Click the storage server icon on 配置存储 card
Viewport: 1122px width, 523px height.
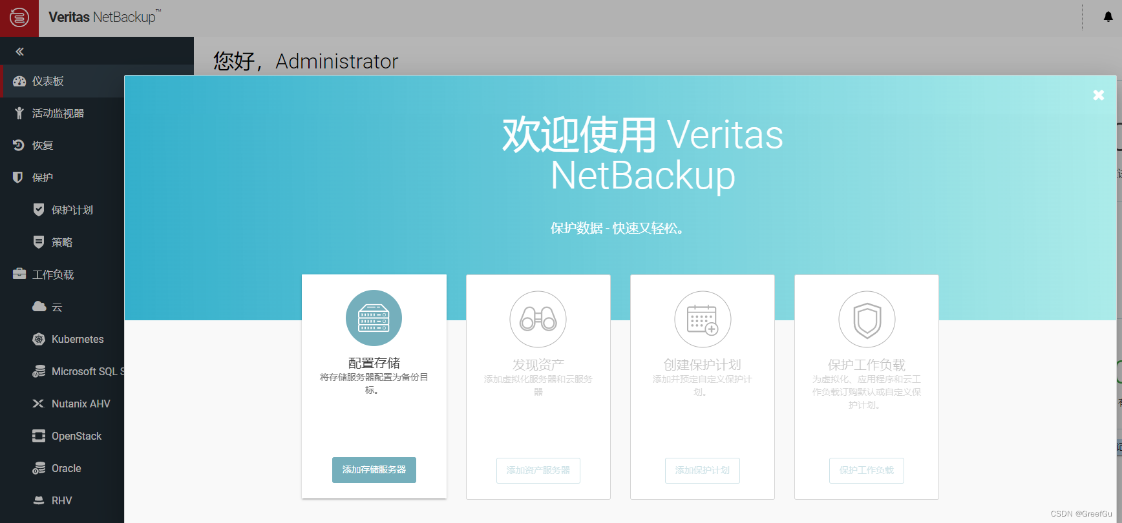click(x=374, y=318)
